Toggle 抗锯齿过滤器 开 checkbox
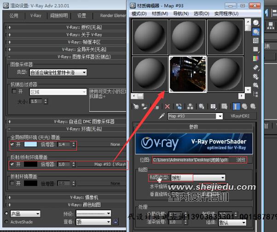The height and width of the screenshot is (232, 277). [14, 91]
